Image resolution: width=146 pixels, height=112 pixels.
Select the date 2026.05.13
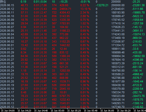point(7,103)
